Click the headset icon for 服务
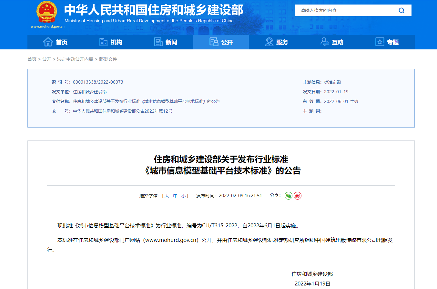The height and width of the screenshot is (289, 437). (269, 42)
